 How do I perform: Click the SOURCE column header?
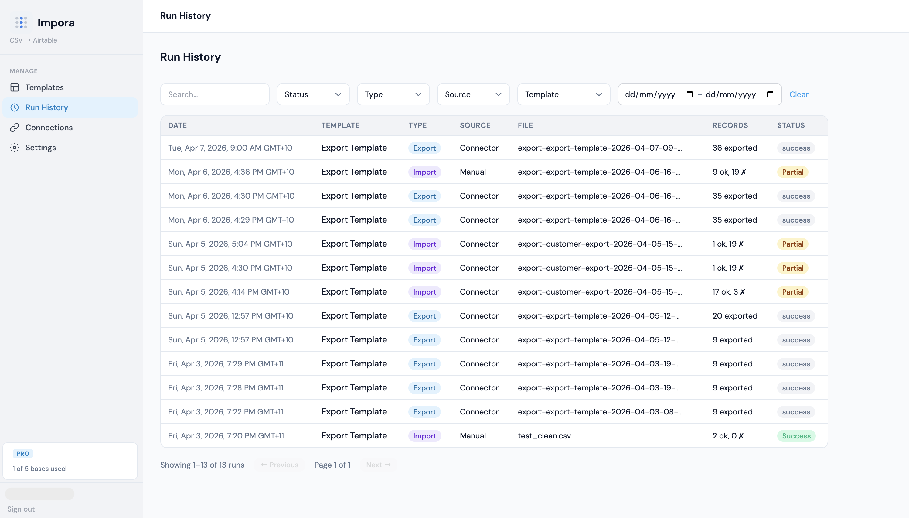(x=475, y=125)
